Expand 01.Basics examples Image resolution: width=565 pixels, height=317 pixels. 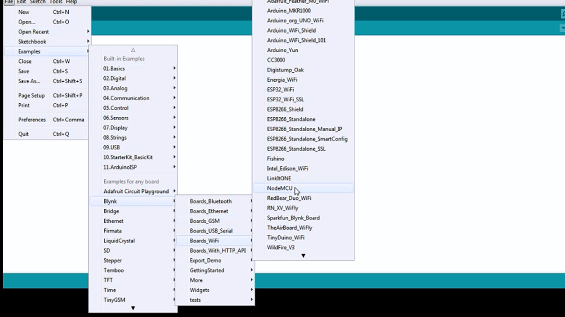point(133,69)
